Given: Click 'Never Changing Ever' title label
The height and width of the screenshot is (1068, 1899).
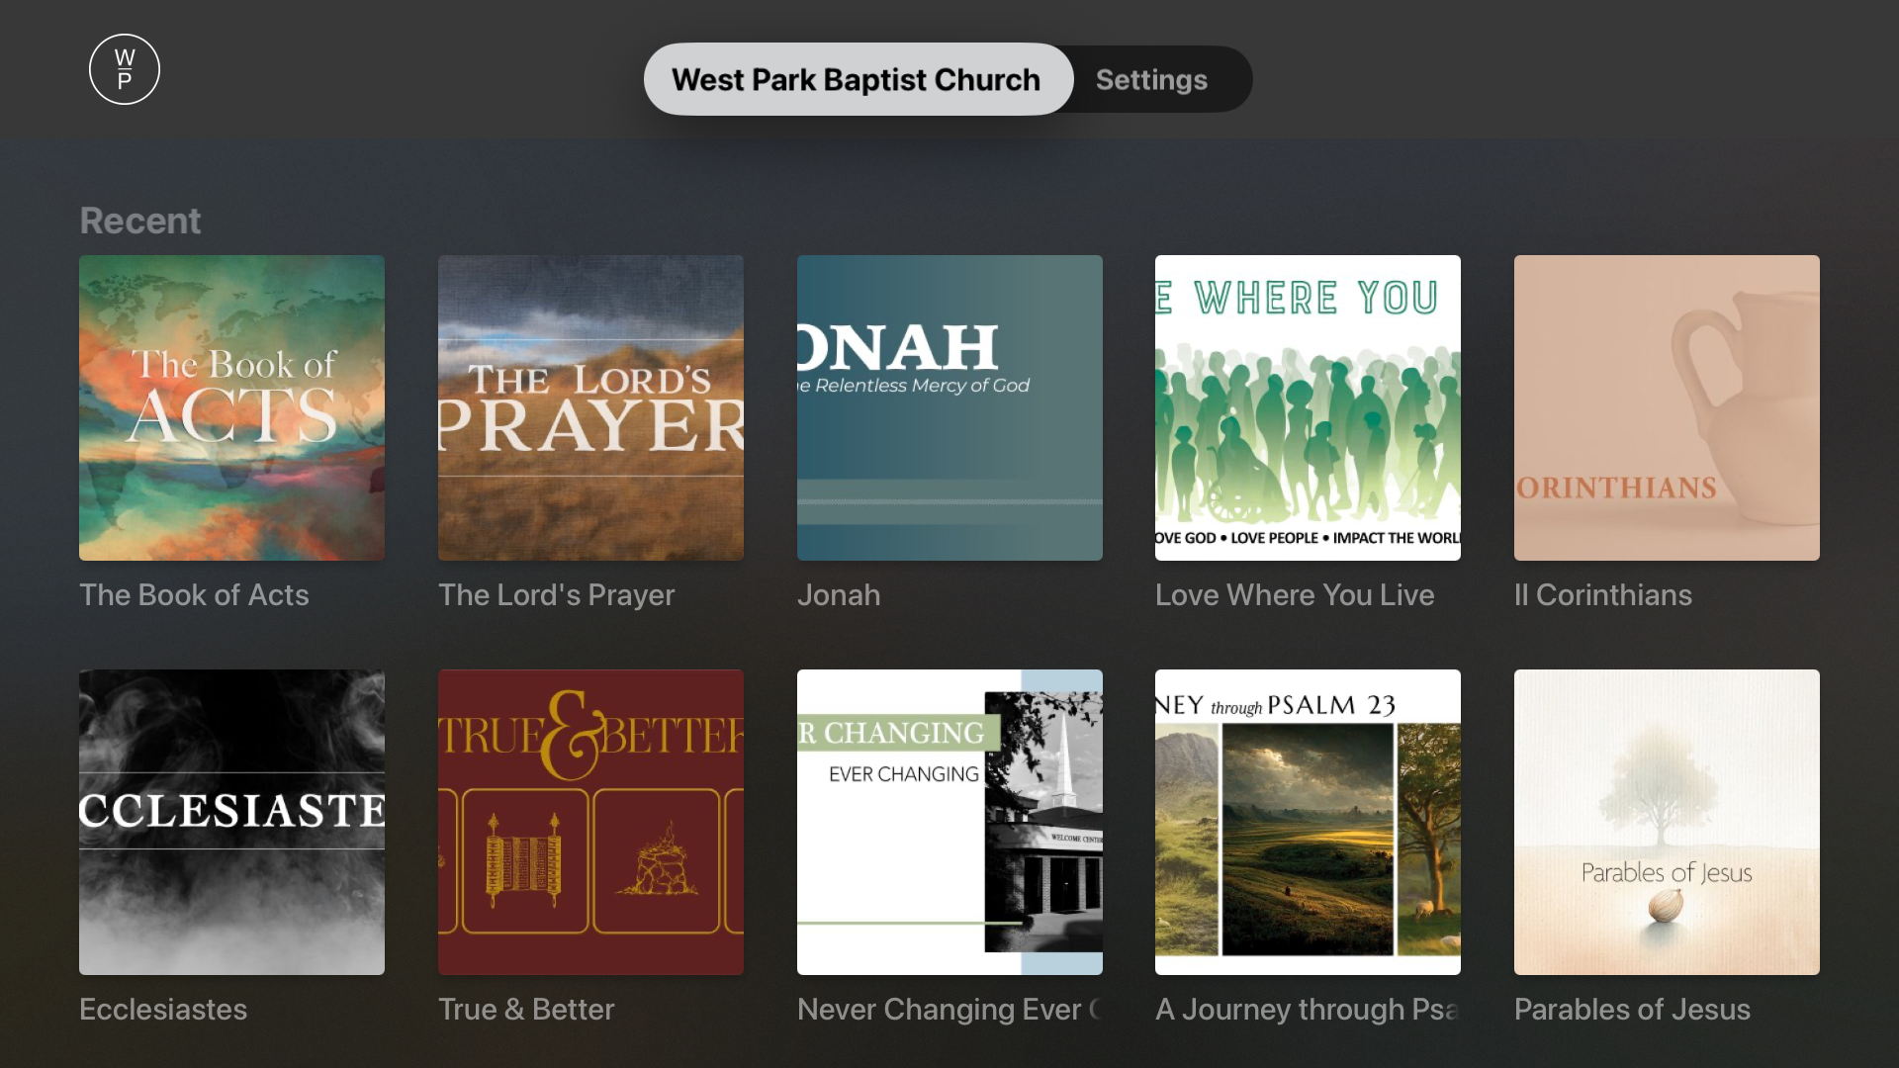Looking at the screenshot, I should 949,1010.
